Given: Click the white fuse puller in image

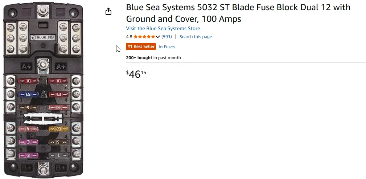Looking at the screenshot, I should tap(43, 118).
